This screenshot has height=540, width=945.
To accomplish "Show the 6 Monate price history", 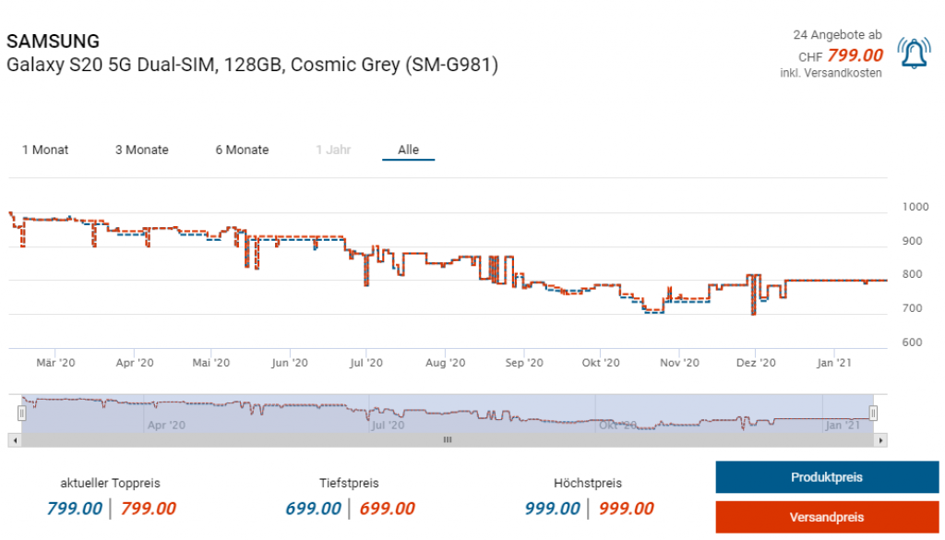I will tap(242, 150).
